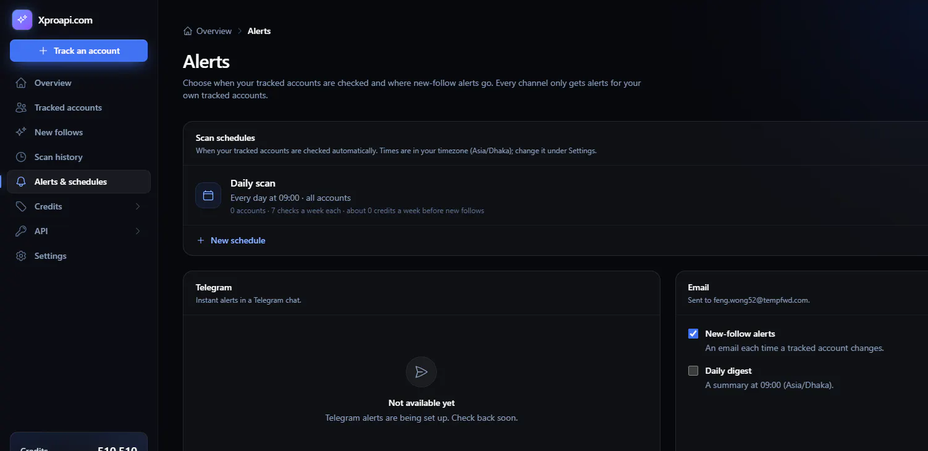This screenshot has height=451, width=928.
Task: Click the Tracked accounts people icon
Action: pos(21,107)
